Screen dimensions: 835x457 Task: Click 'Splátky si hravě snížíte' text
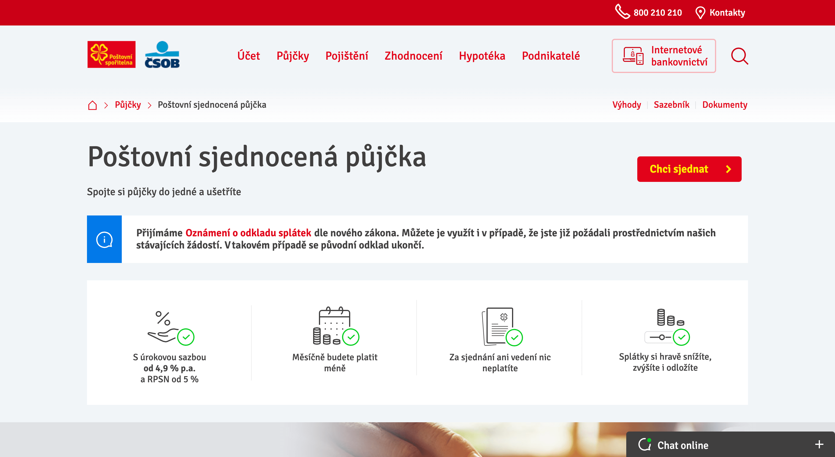(665, 357)
